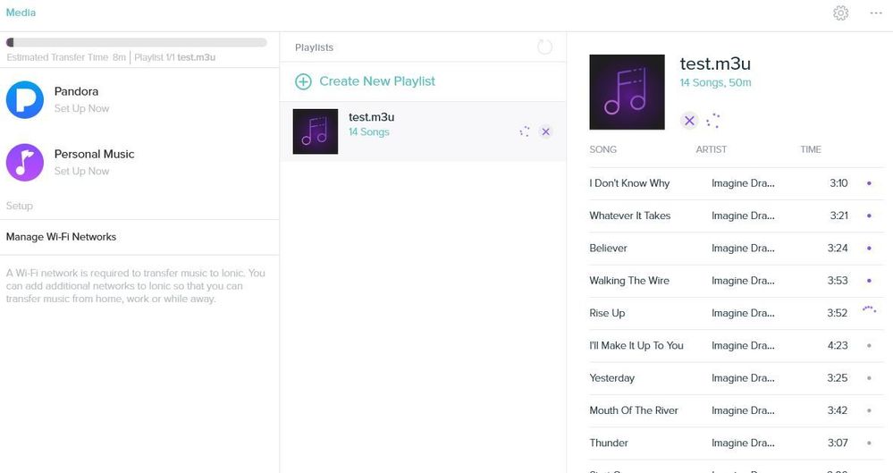Click Set Up Now under Personal Music
The height and width of the screenshot is (473, 893).
[81, 171]
